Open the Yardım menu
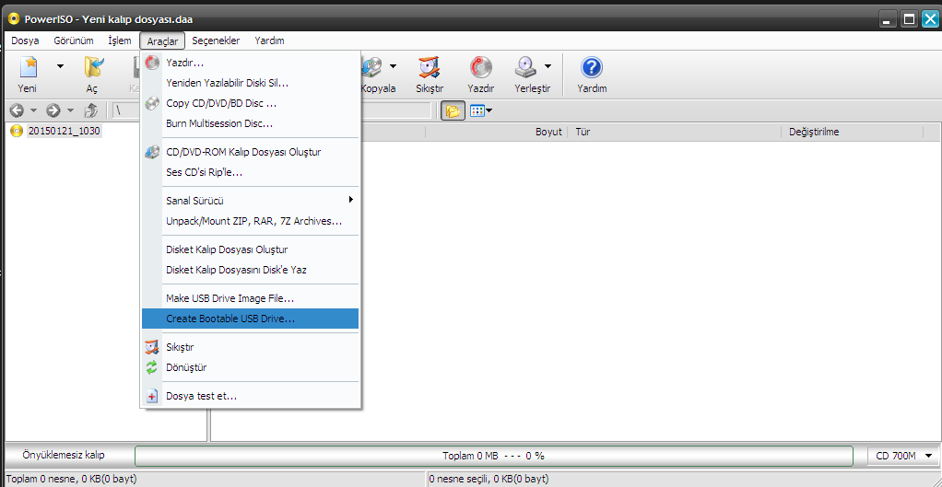 click(269, 41)
